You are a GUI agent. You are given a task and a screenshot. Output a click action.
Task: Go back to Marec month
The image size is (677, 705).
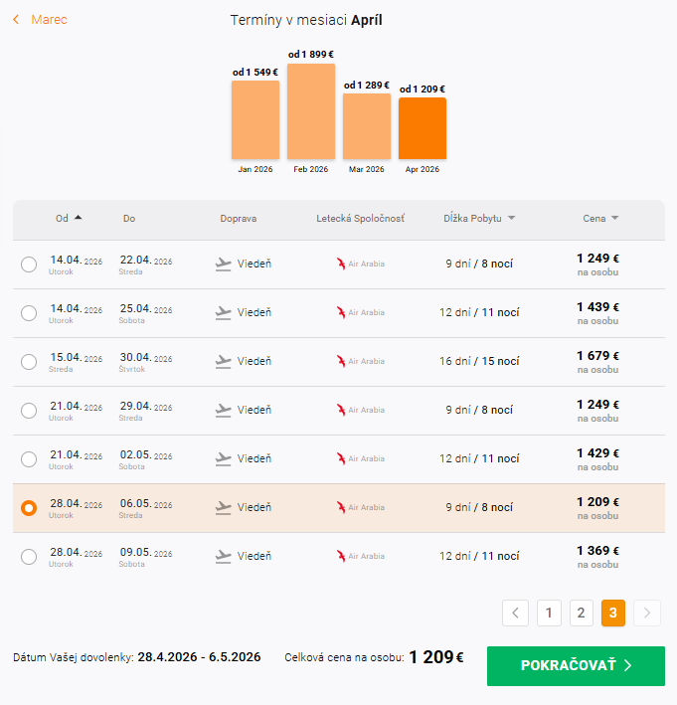[x=41, y=20]
